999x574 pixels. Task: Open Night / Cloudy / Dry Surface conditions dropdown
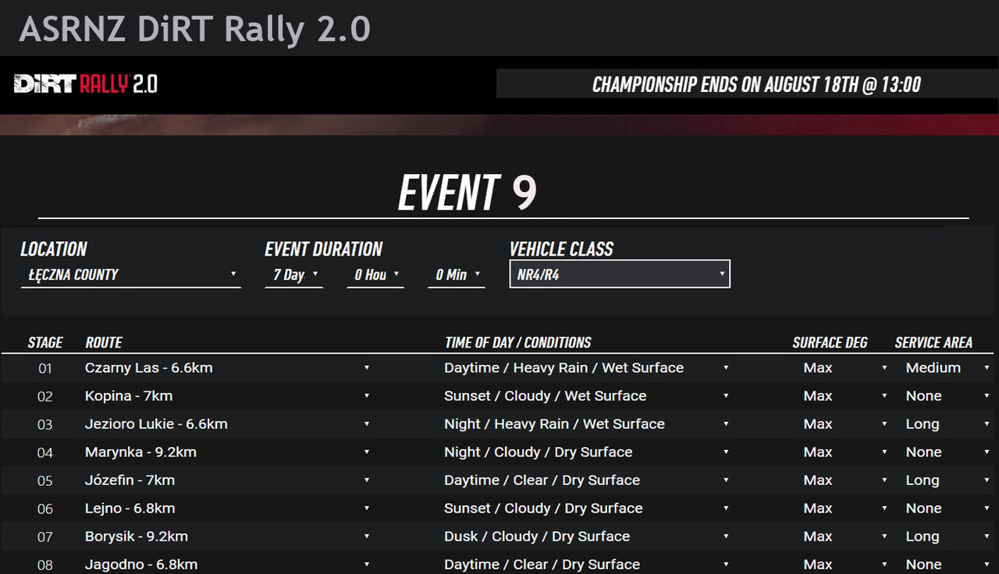click(587, 452)
